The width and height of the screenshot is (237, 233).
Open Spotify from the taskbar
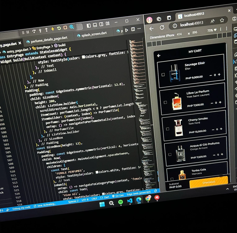click(121, 202)
